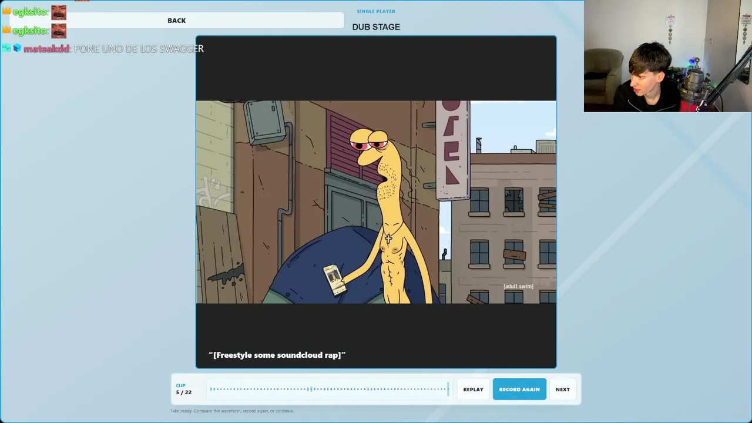Click RECORD AGAIN to redo the take
The image size is (752, 423).
click(x=519, y=390)
